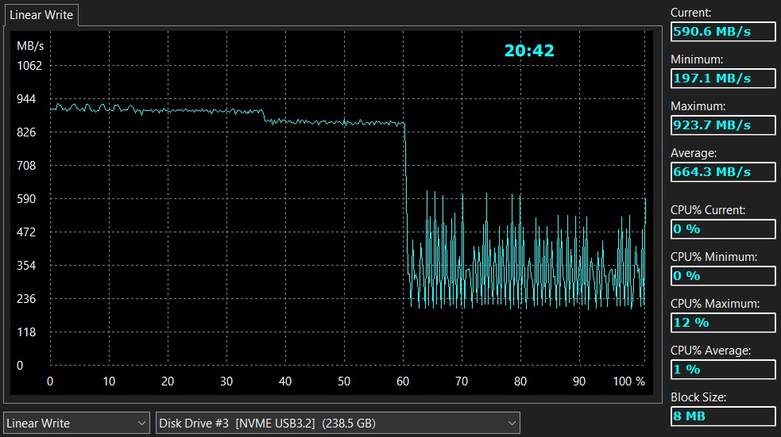
Task: Click the MB/s axis label
Action: (30, 46)
